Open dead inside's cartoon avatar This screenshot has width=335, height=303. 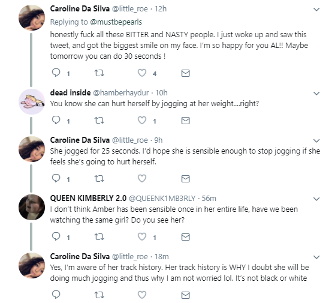coord(32,101)
